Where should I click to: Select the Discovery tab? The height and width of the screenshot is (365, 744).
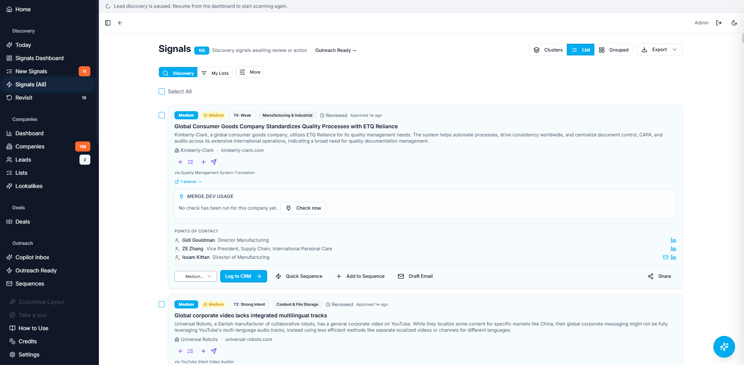coord(178,73)
